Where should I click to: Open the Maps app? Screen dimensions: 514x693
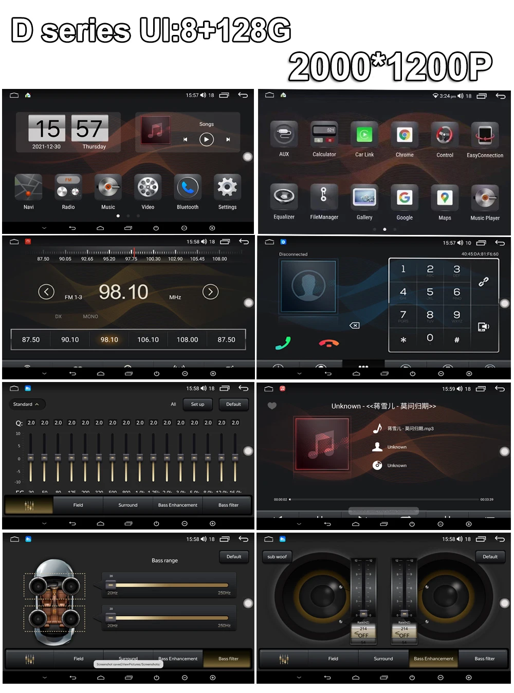pos(445,197)
